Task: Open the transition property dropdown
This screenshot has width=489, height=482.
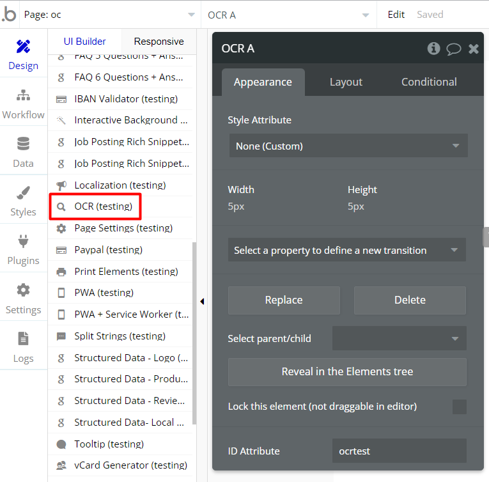Action: coord(346,250)
